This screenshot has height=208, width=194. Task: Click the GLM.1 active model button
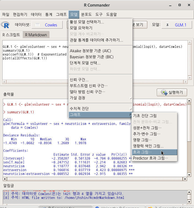coord(177,25)
